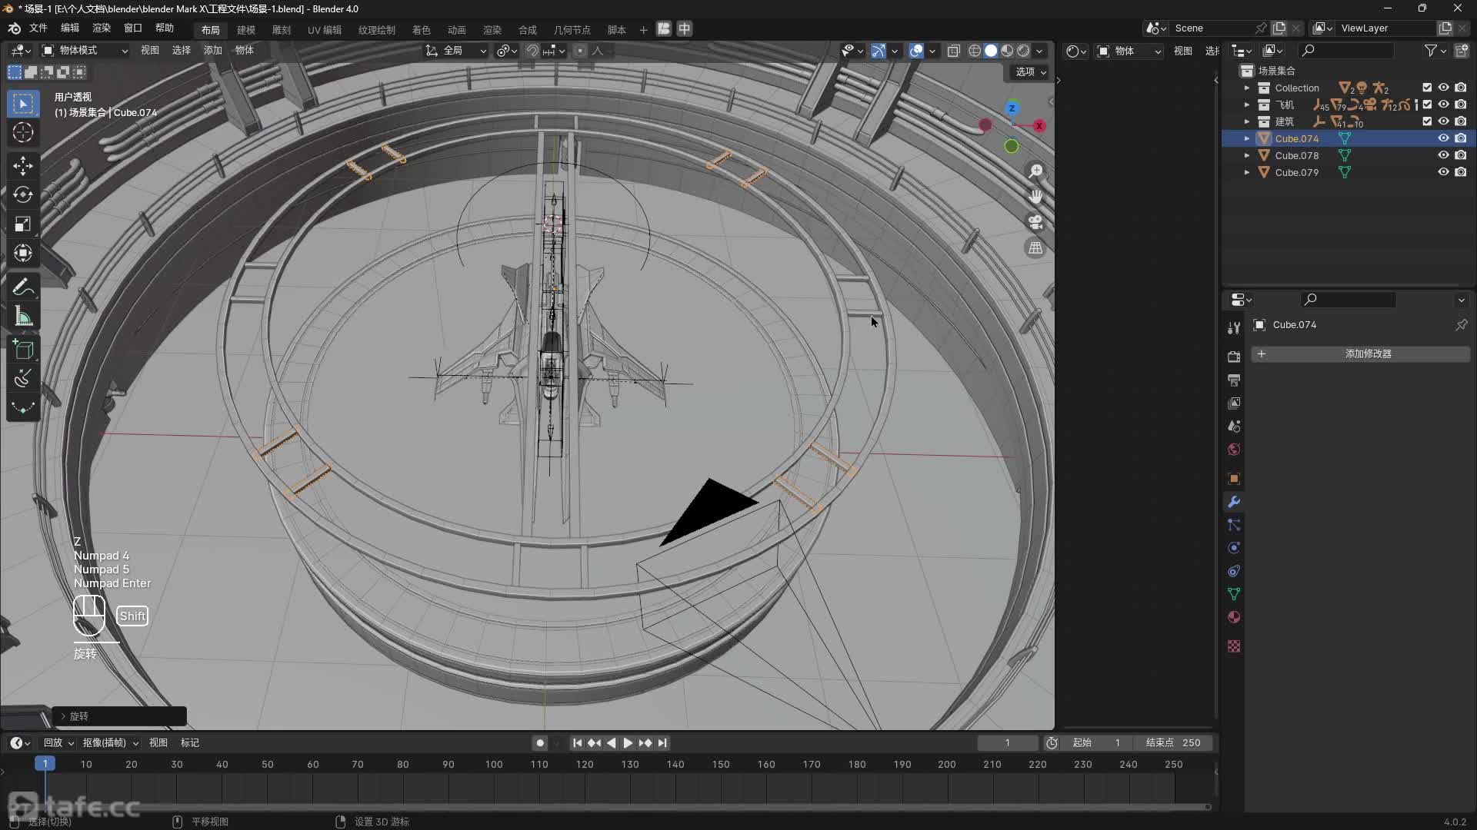This screenshot has height=830, width=1477.
Task: Click the auto keying record button
Action: [540, 743]
